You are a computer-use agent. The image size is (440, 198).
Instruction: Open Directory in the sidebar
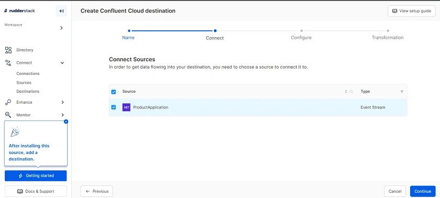click(x=25, y=50)
